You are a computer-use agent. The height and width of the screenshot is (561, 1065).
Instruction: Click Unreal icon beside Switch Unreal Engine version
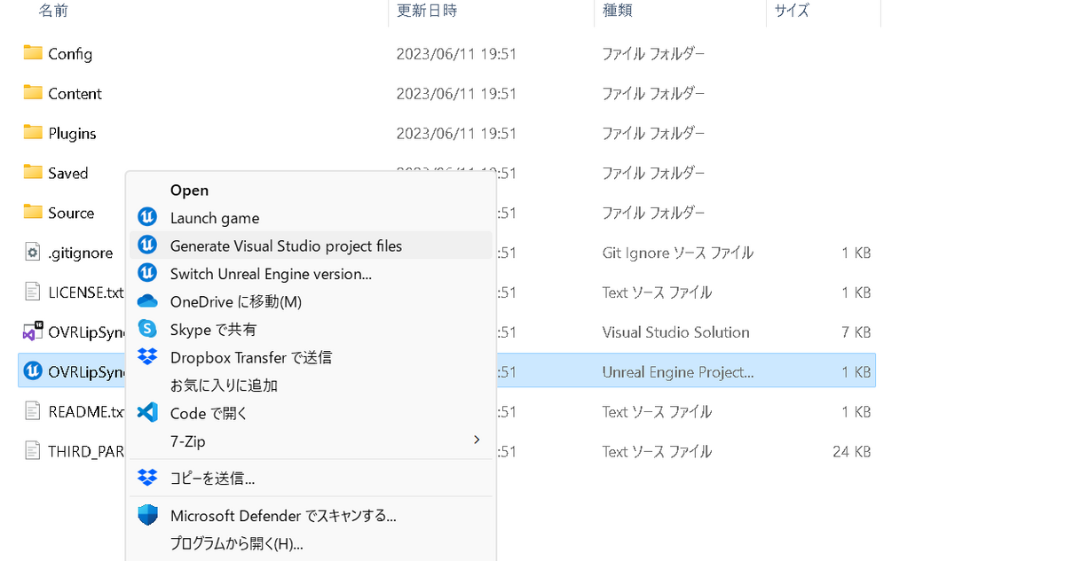tap(147, 273)
